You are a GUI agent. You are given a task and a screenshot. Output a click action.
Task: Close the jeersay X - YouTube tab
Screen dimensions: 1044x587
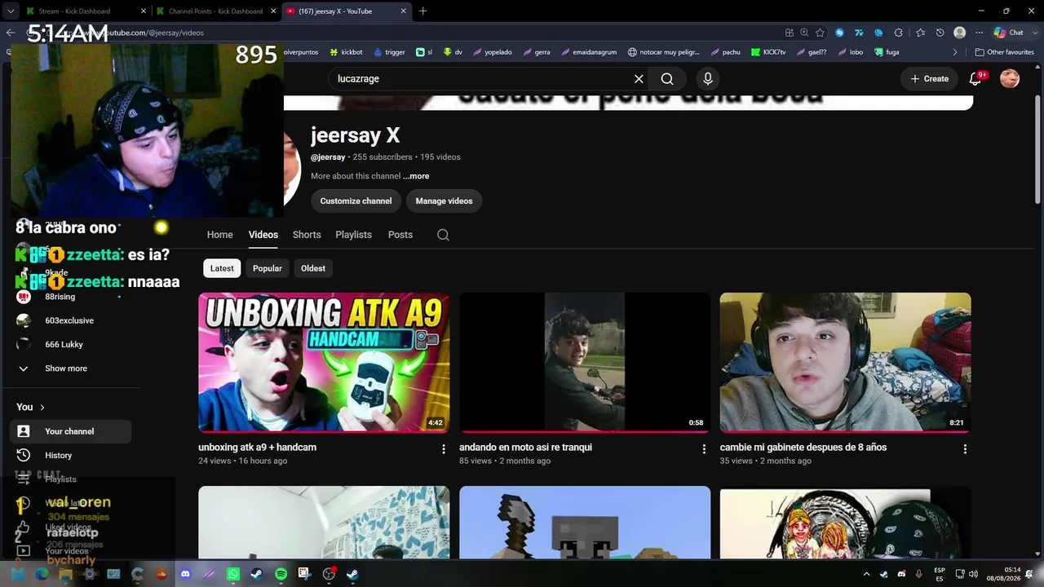coord(403,11)
